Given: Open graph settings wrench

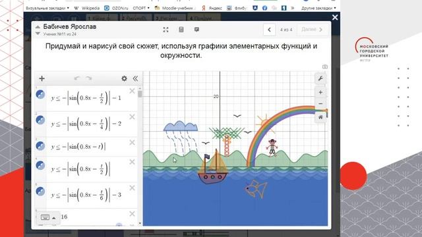Looking at the screenshot, I should click(x=320, y=78).
